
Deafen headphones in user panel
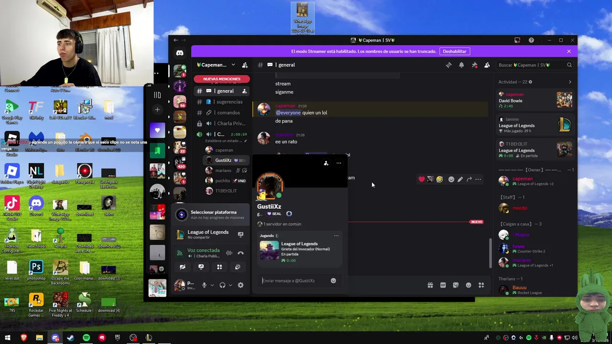(x=222, y=285)
